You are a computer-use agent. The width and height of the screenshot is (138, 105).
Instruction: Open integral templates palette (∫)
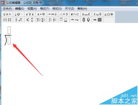(x=52, y=20)
